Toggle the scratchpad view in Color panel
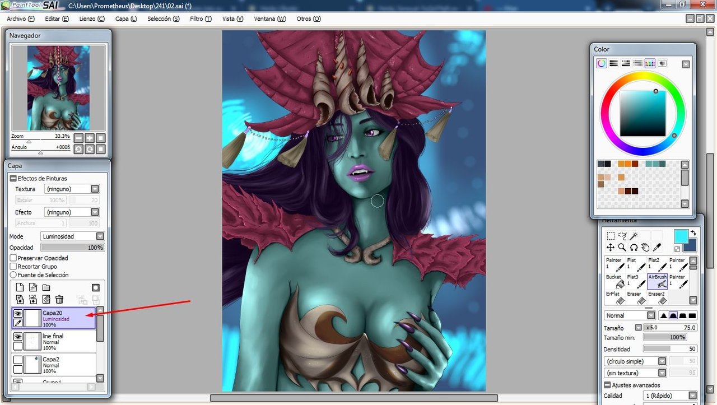 [x=662, y=63]
